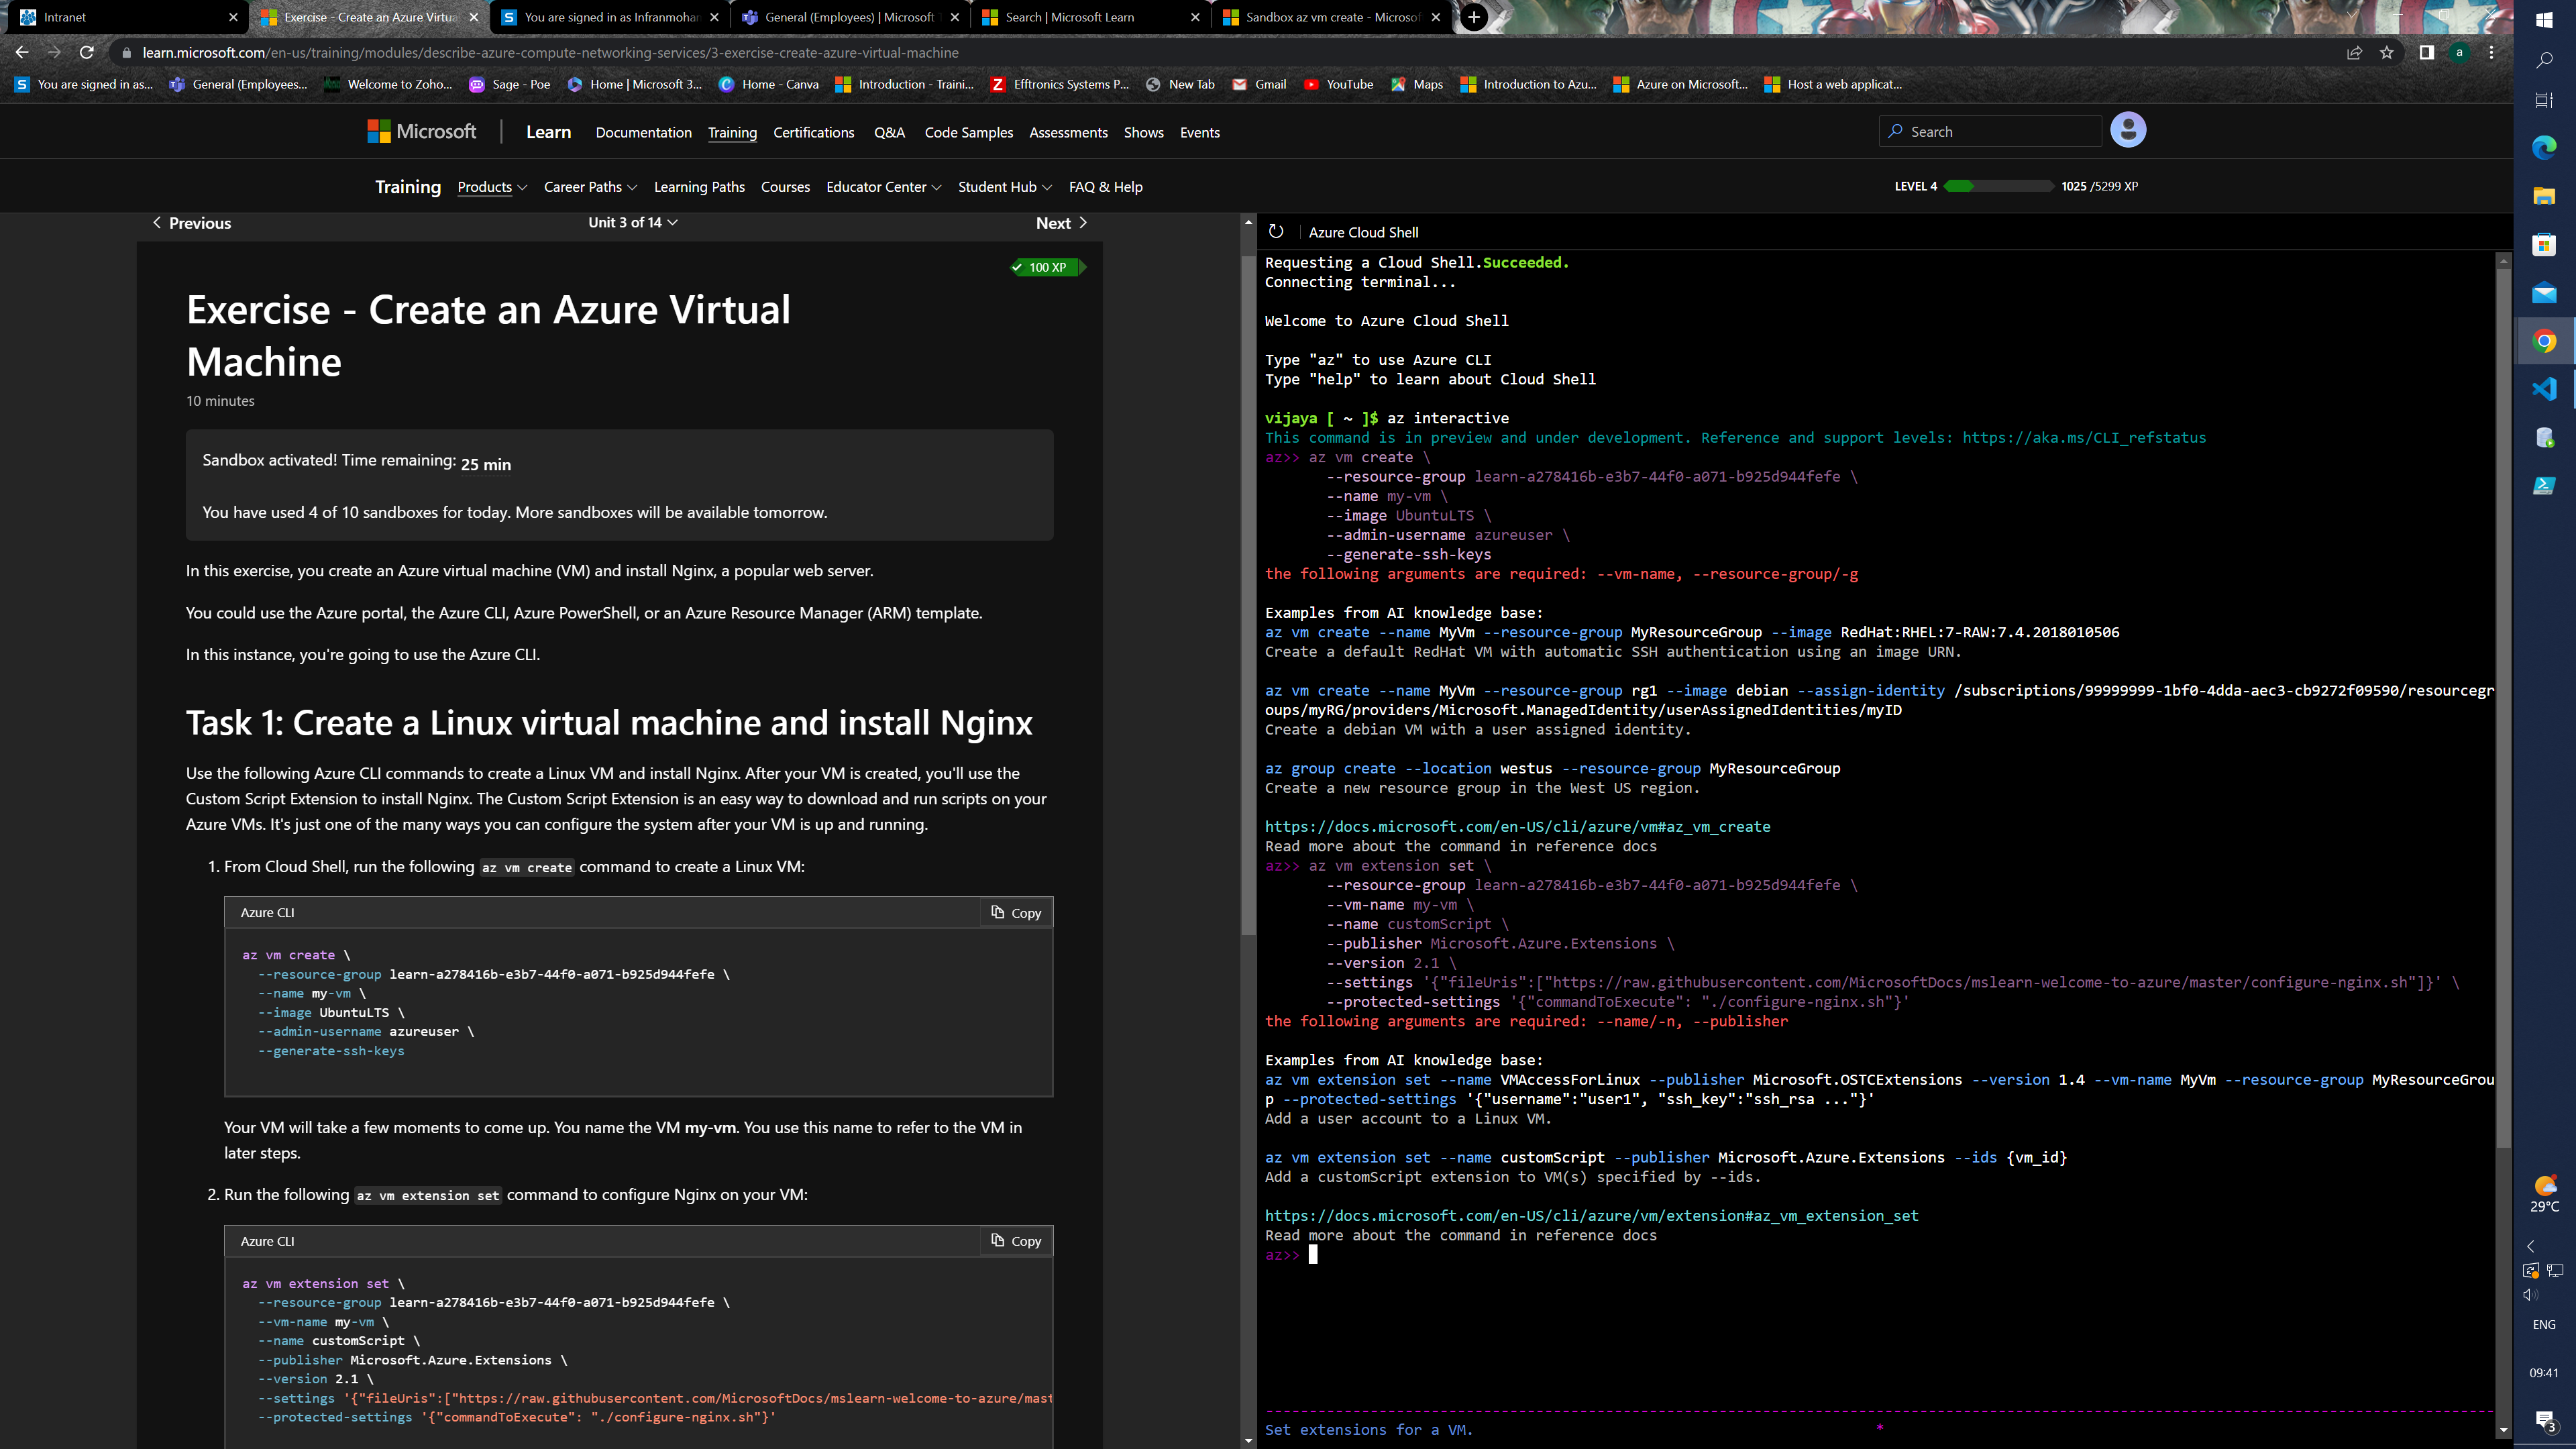Open Visual Studio Code from the taskbar
The height and width of the screenshot is (1449, 2576).
click(2544, 389)
